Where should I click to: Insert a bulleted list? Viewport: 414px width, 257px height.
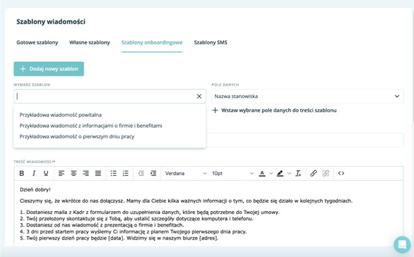coord(113,173)
